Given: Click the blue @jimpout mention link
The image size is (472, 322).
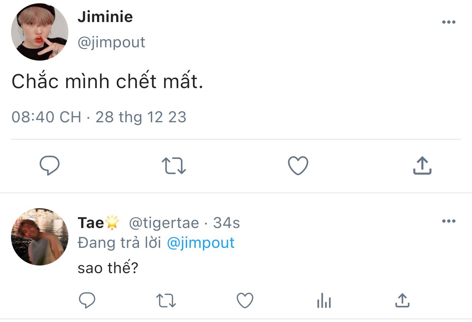Looking at the screenshot, I should coord(201,243).
